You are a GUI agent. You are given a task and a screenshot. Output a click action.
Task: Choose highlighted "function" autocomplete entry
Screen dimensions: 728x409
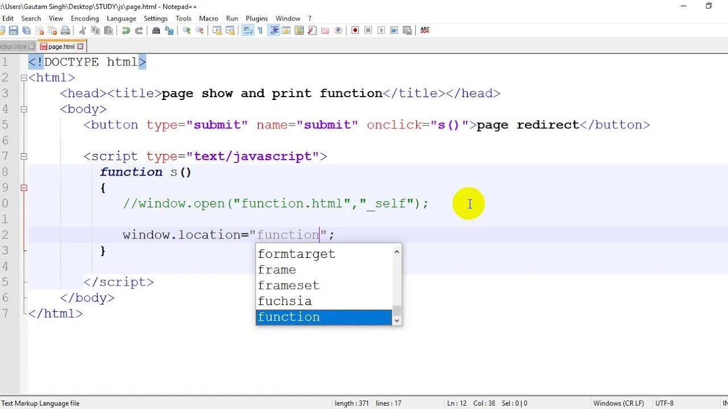(324, 317)
